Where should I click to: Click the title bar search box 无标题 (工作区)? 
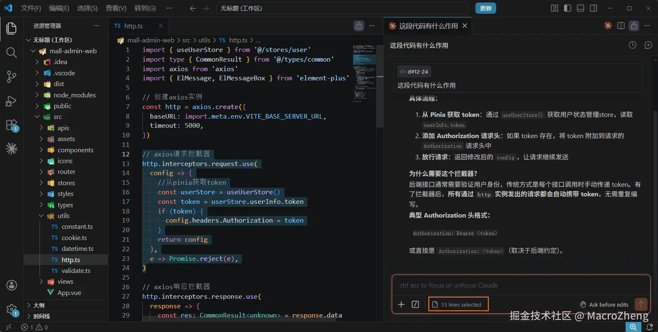[x=341, y=8]
